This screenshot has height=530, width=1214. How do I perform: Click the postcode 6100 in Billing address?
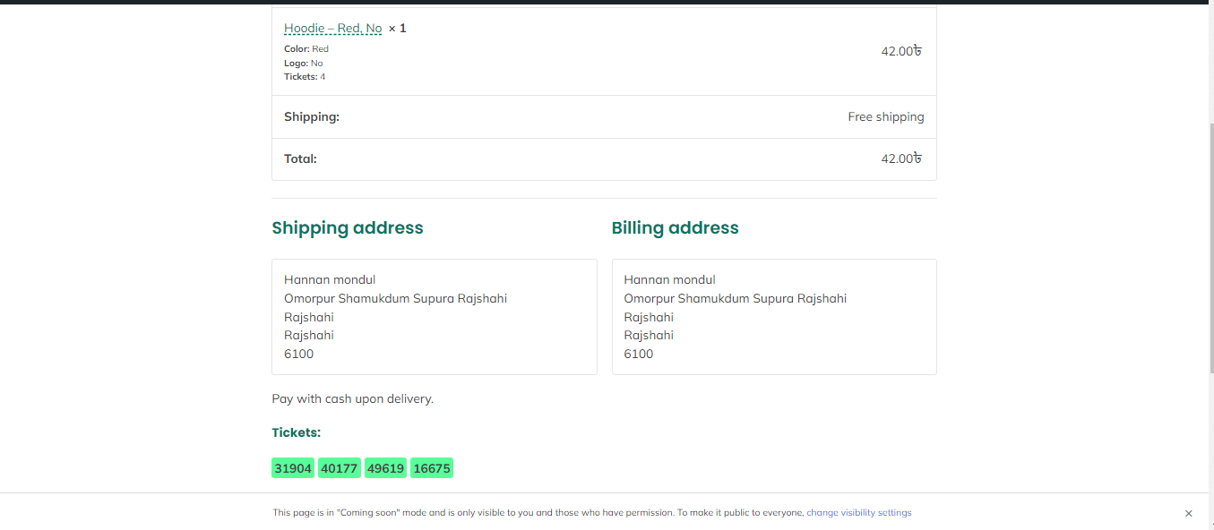[639, 355]
